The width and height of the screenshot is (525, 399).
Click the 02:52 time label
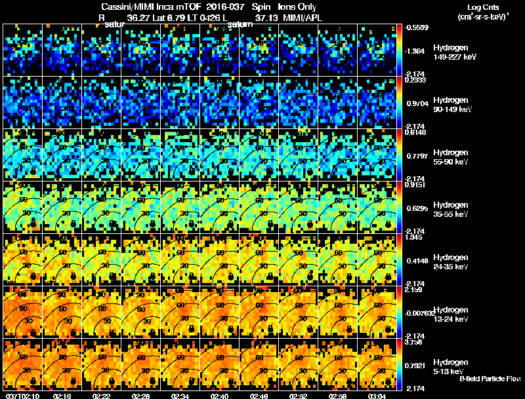coord(298,396)
